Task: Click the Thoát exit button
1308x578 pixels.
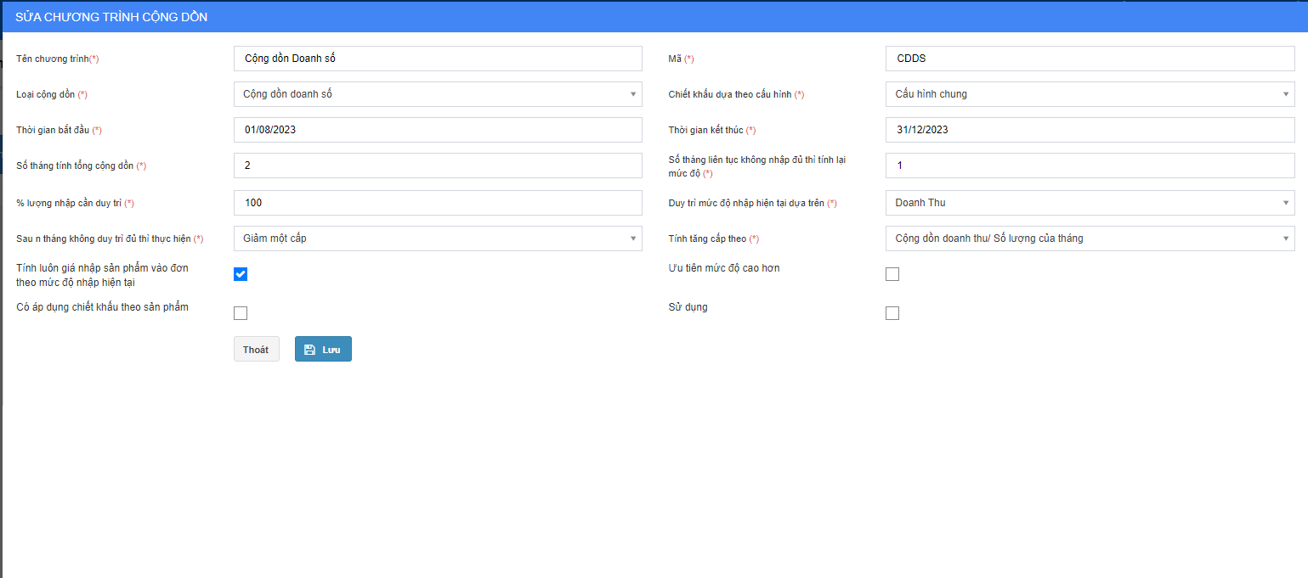Action: click(x=256, y=350)
